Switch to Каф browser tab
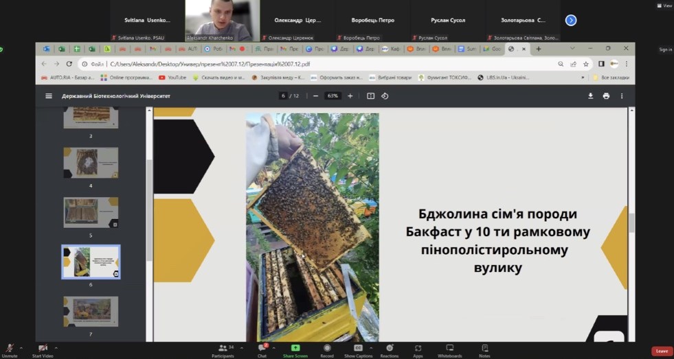 click(x=391, y=49)
